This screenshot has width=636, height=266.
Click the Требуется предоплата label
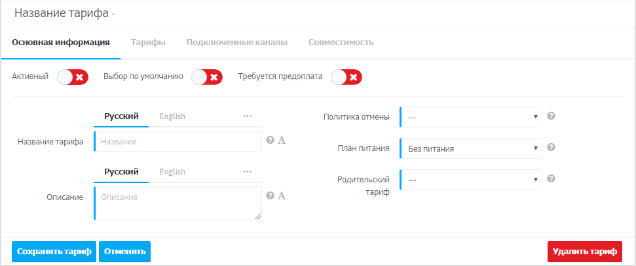click(x=280, y=76)
